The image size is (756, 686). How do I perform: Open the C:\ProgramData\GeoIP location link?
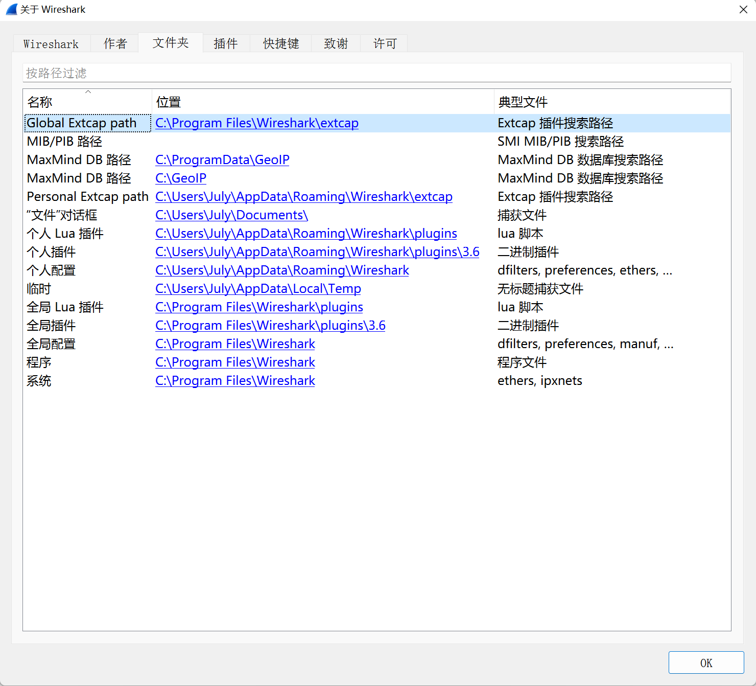pos(222,159)
